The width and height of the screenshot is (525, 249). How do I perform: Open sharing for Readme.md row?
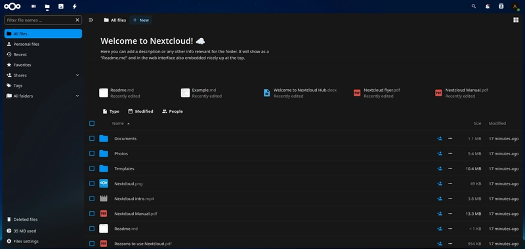440,229
